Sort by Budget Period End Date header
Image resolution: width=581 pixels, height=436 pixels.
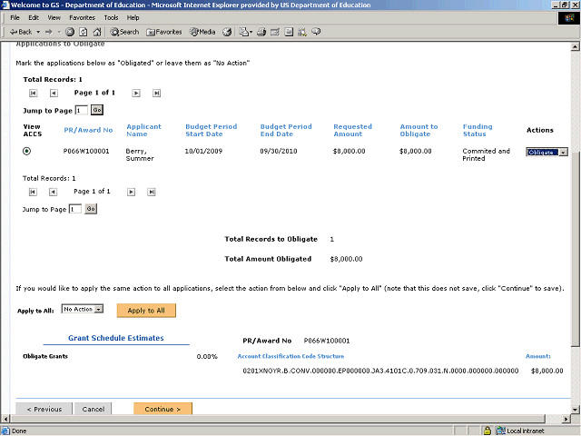(x=286, y=130)
